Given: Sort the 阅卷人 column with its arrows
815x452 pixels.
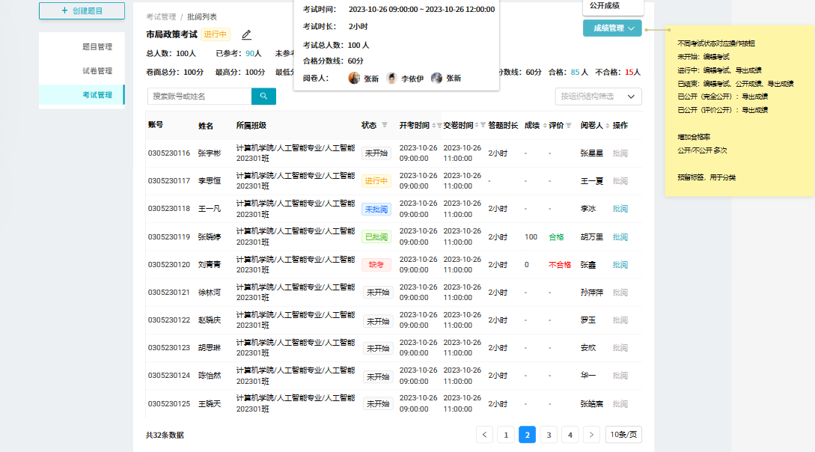Looking at the screenshot, I should point(607,126).
